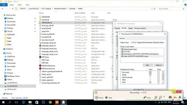The height and width of the screenshot is (105, 187).
Task: Navigate to Mortal Kombat X breadcrumb
Action: tap(60, 9)
